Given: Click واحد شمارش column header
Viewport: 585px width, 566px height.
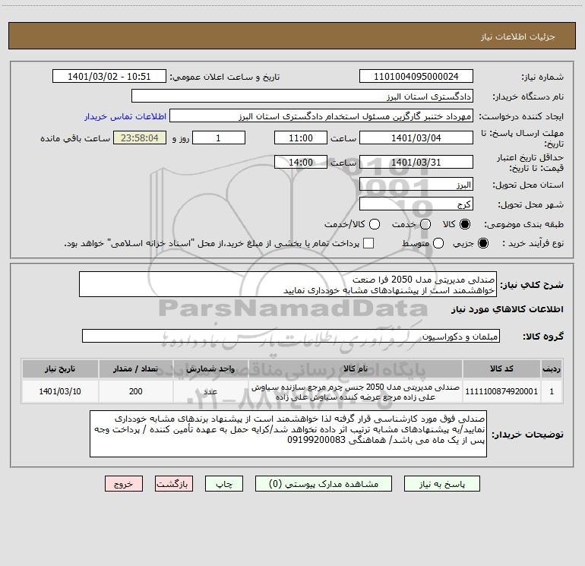Looking at the screenshot, I should [x=210, y=369].
